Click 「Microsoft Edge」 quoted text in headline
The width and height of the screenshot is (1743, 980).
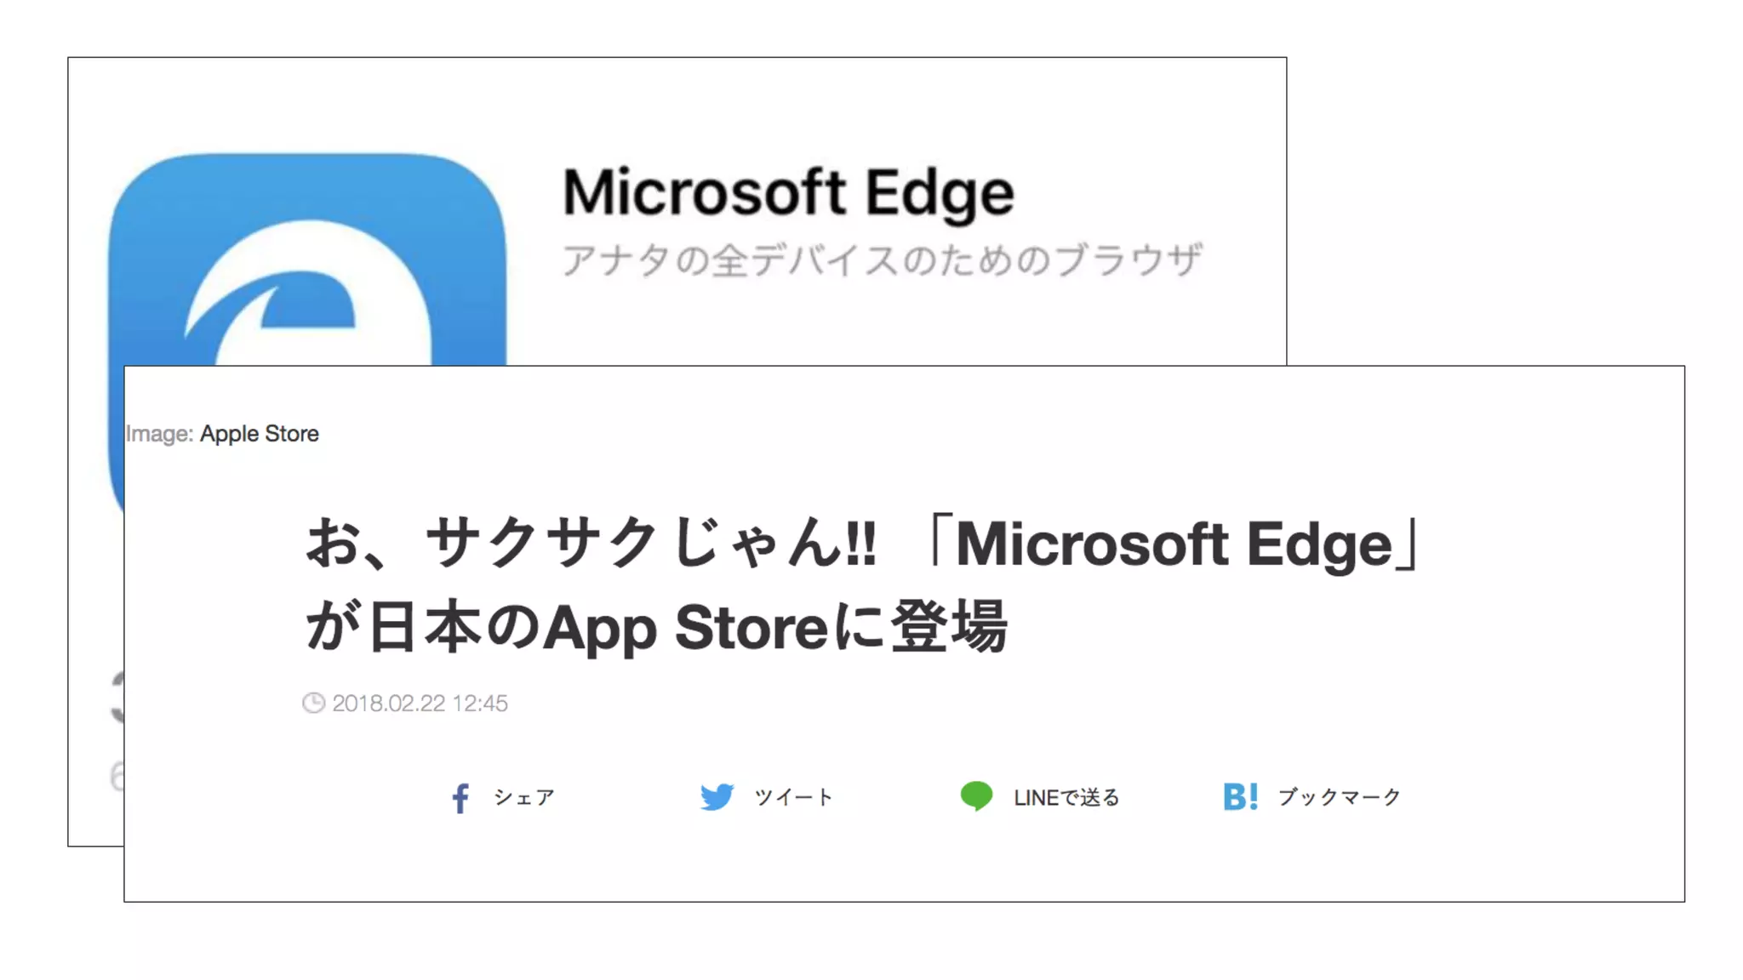[1175, 544]
